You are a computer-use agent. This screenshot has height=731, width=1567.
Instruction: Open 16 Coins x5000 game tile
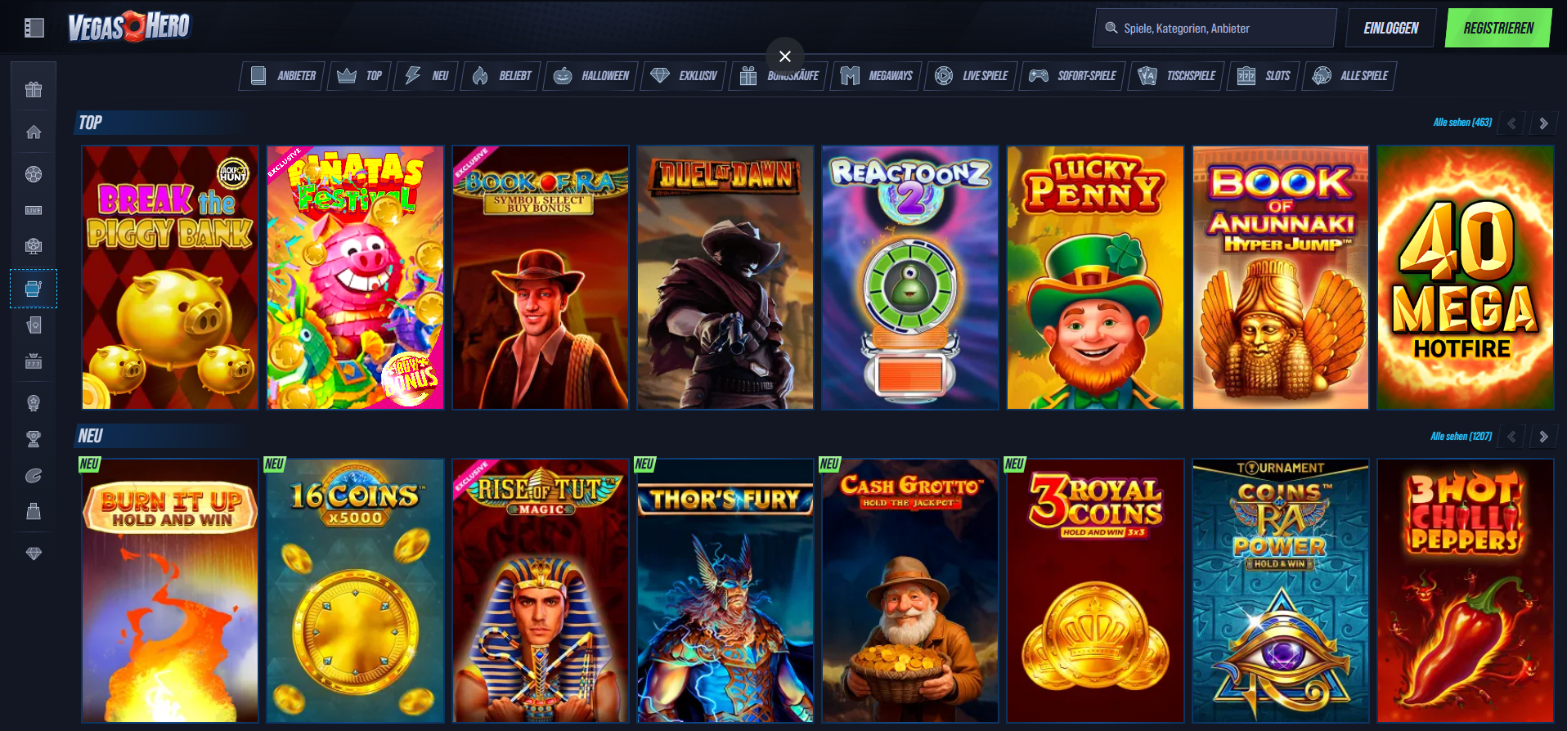point(355,591)
